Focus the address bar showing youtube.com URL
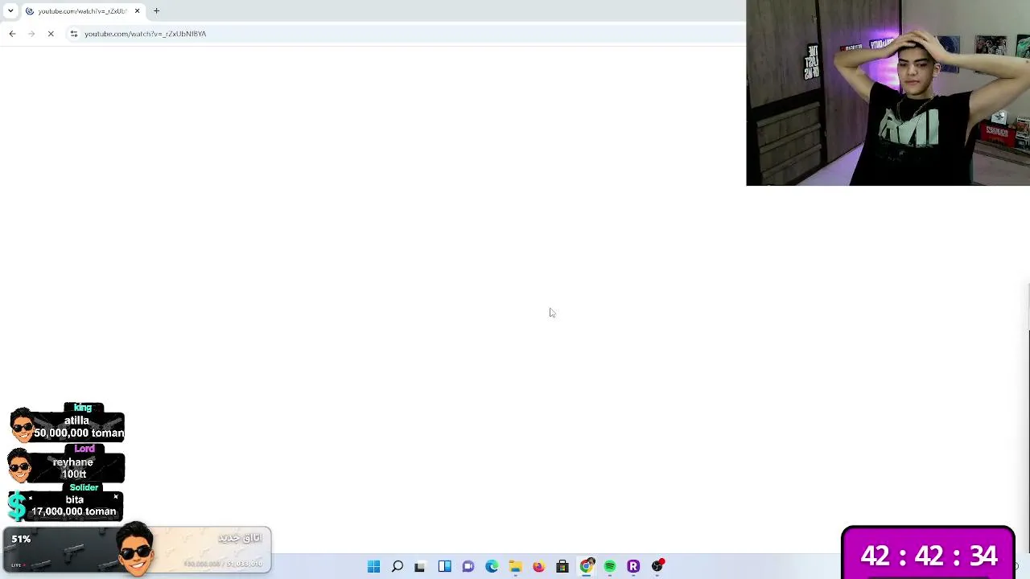 click(x=402, y=34)
